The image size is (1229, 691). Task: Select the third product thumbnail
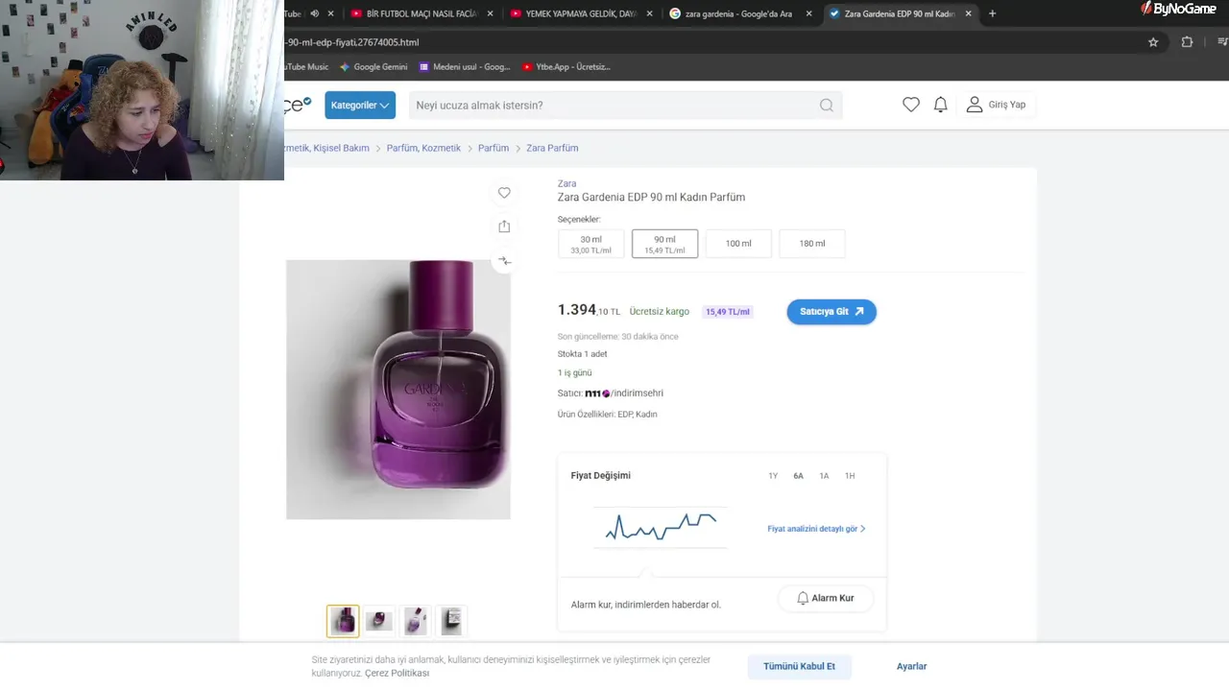415,621
